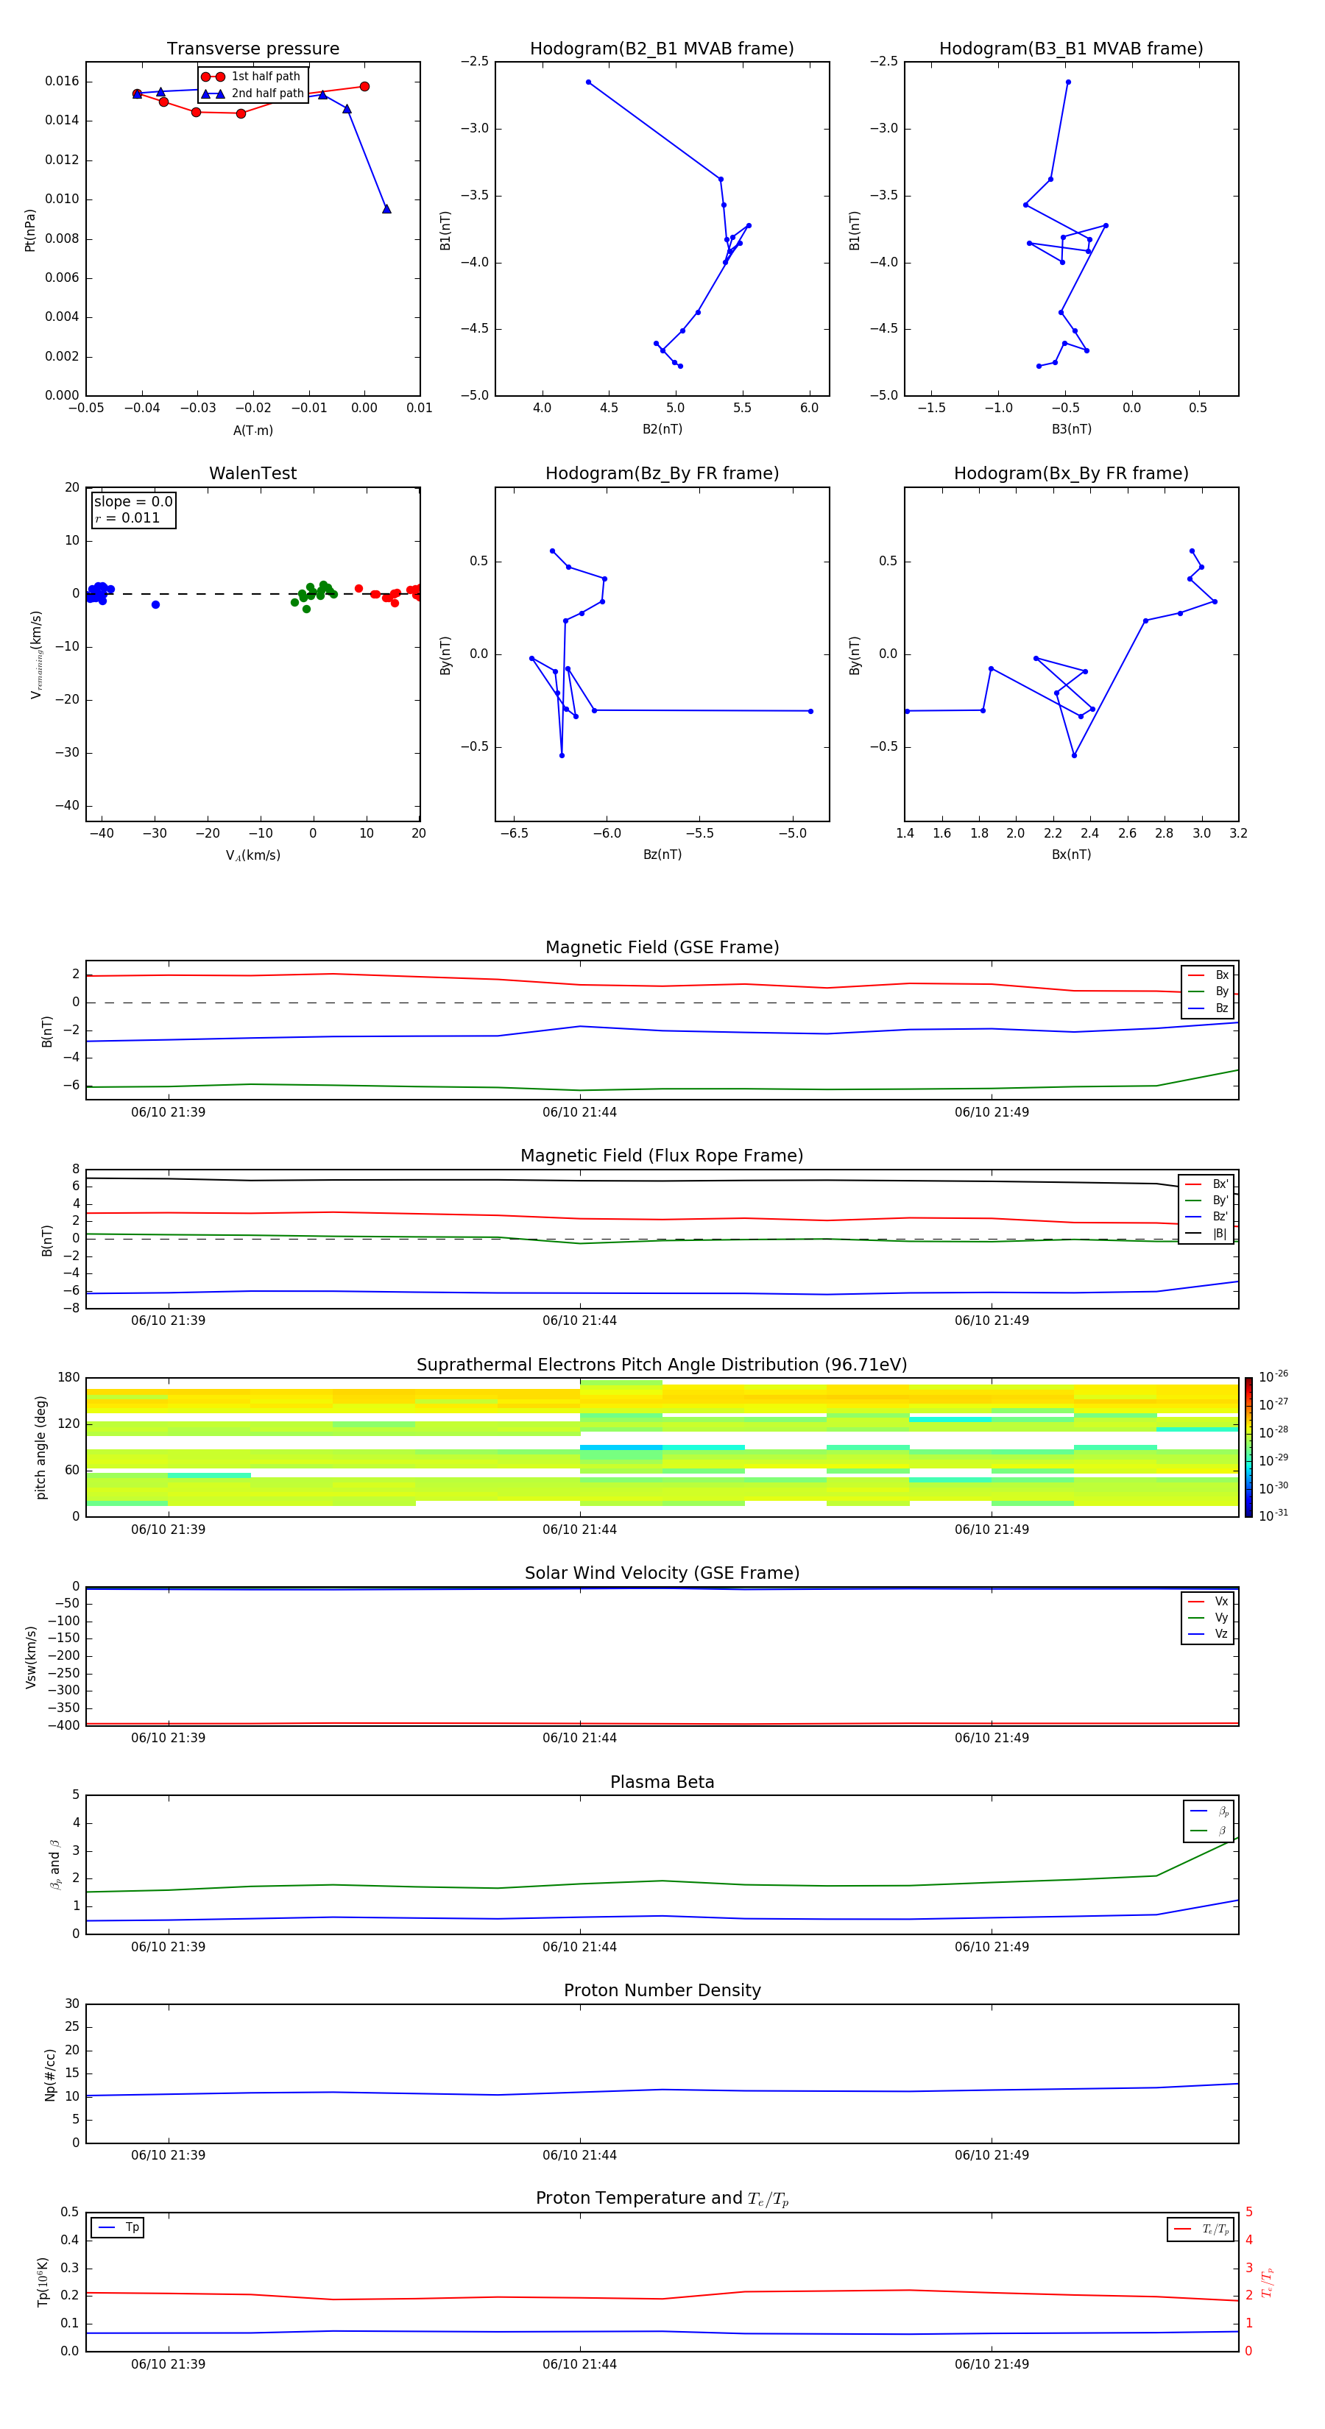Click the 'pitch angle (deg)' axis label
This screenshot has height=2429, width=1325.
[40, 1447]
